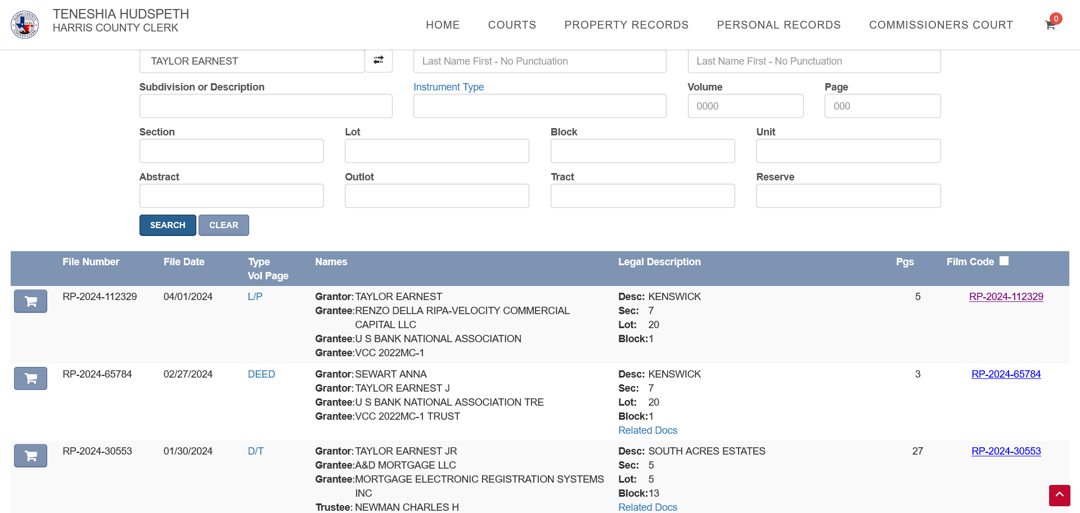This screenshot has height=513, width=1080.
Task: Open the L/P instrument type link
Action: pos(255,297)
